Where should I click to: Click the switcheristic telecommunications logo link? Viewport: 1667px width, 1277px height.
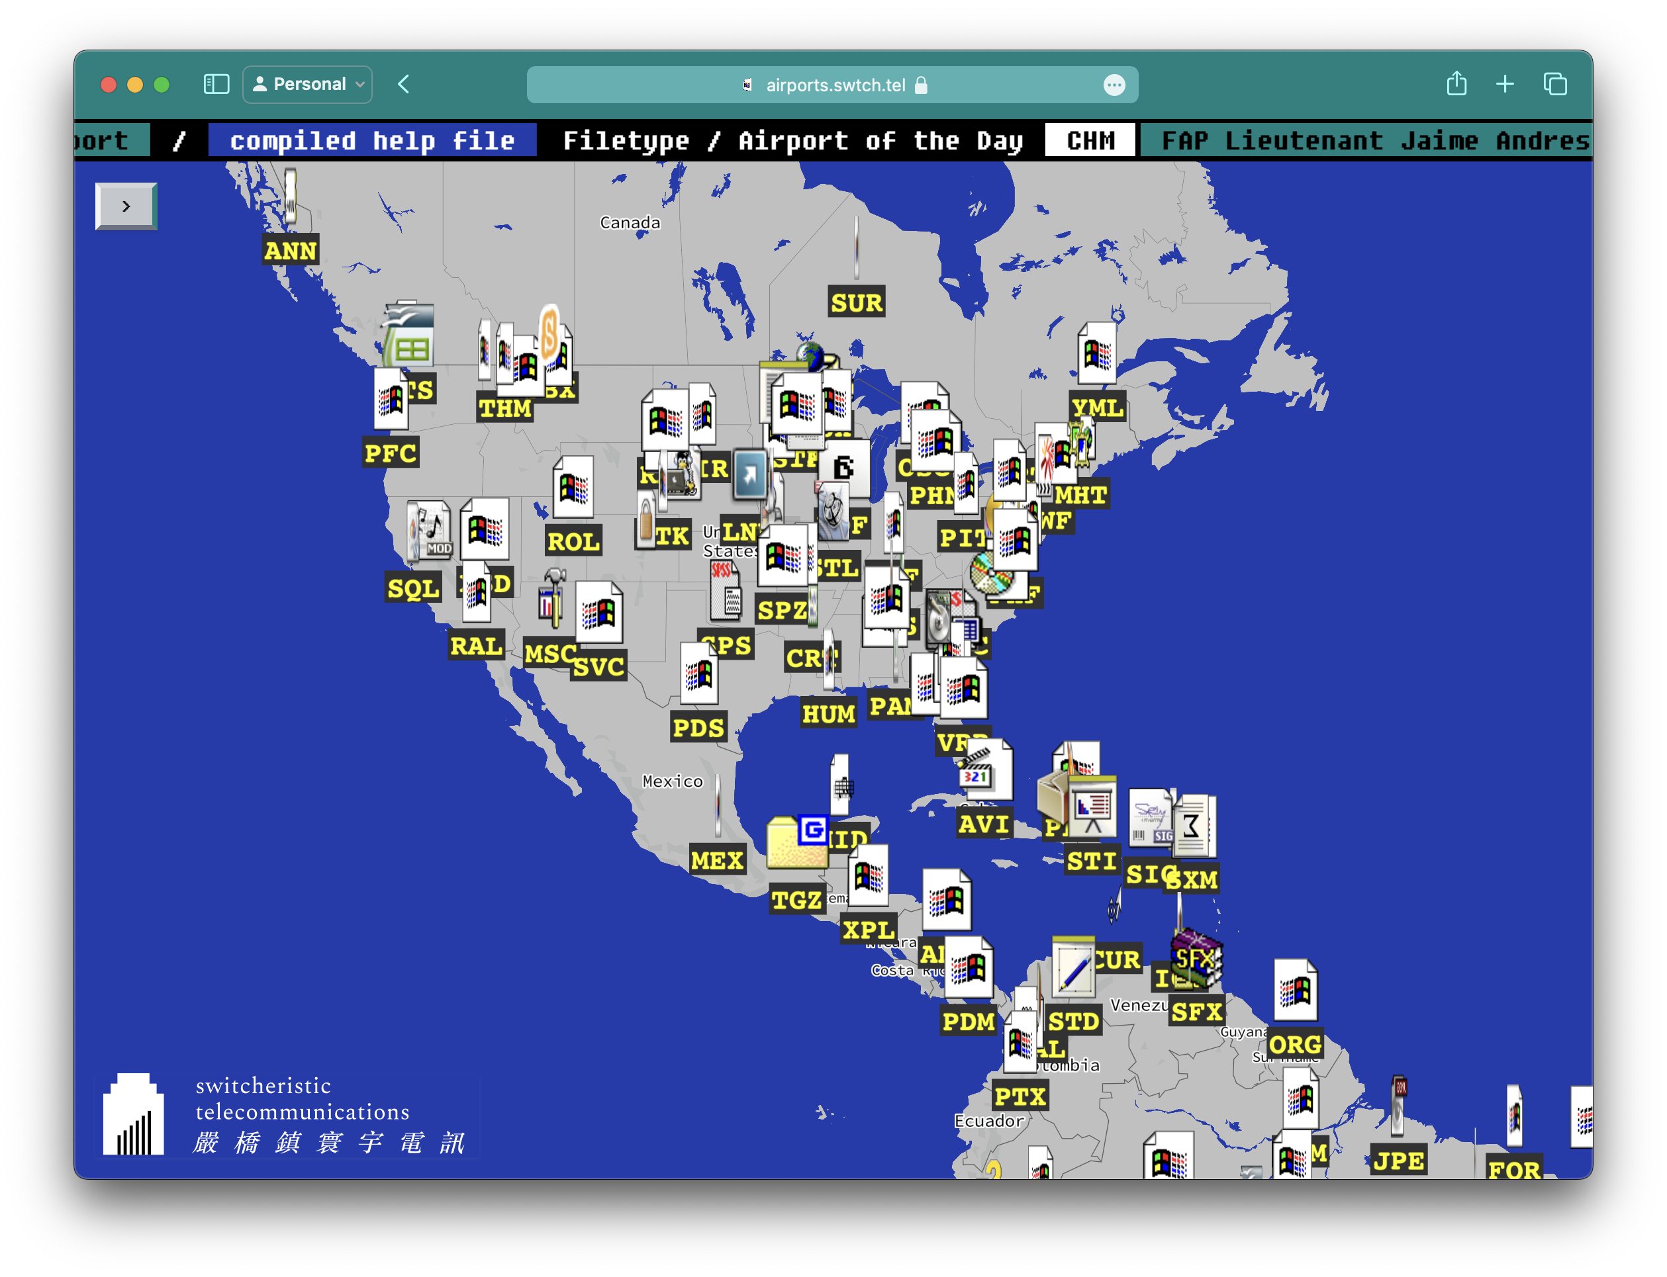(286, 1114)
